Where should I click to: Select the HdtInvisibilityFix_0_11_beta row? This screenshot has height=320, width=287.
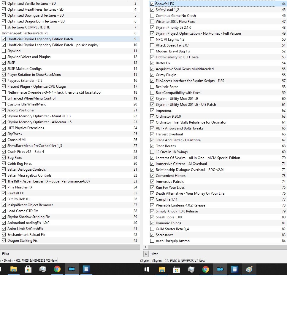tap(218, 57)
